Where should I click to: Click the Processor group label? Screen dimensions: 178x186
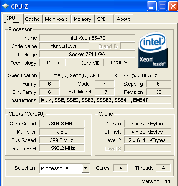click(20, 29)
